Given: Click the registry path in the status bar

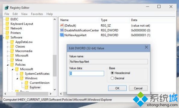Looking at the screenshot, I should [58, 100].
